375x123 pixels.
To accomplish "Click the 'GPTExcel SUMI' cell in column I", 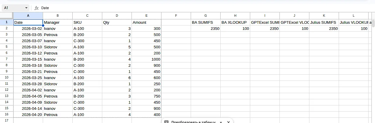I will coord(265,22).
